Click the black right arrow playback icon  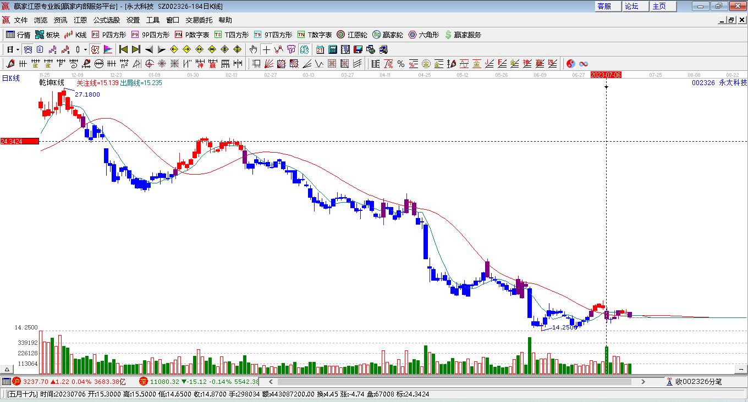(x=161, y=49)
